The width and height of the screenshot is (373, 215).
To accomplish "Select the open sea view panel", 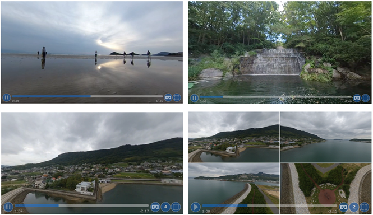I will (326, 137).
